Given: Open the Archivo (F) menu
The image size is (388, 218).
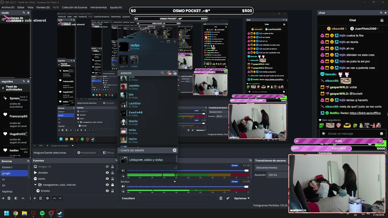Looking at the screenshot, I should [x=8, y=7].
